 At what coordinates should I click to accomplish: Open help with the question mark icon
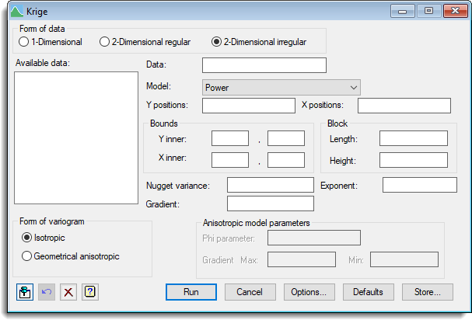click(x=90, y=292)
